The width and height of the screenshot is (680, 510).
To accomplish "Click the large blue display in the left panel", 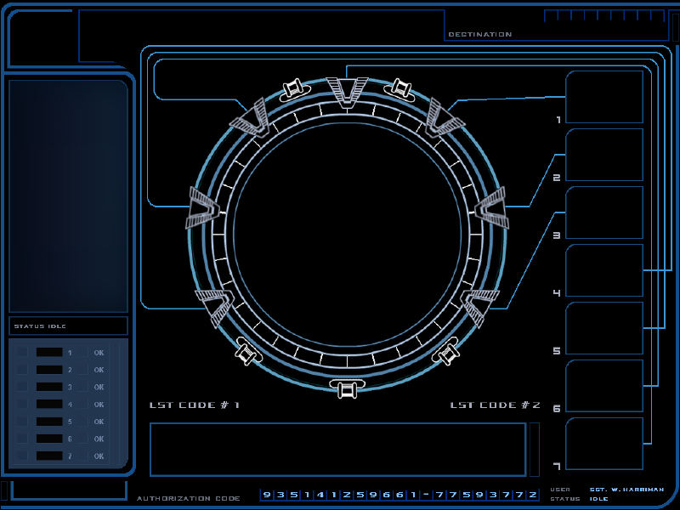I will [68, 195].
